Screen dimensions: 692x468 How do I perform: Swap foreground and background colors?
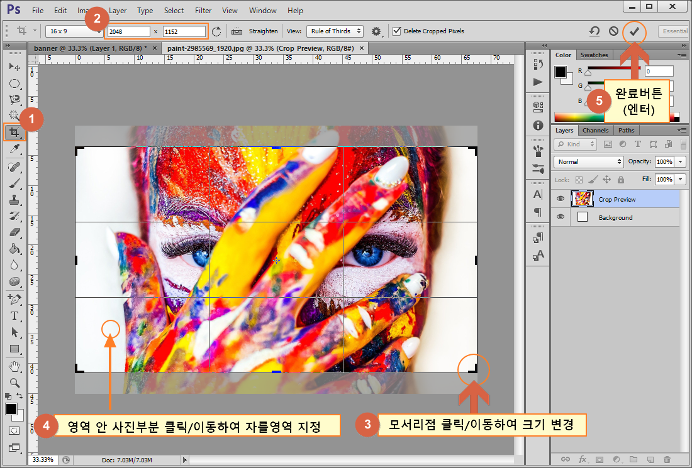pyautogui.click(x=20, y=396)
